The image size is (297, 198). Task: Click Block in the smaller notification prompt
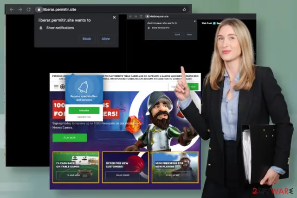tap(177, 35)
